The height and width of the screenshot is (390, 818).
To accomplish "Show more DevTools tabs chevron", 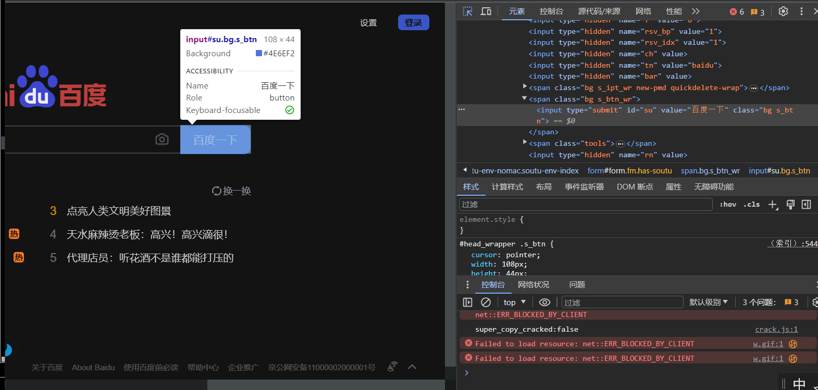I will click(x=696, y=11).
